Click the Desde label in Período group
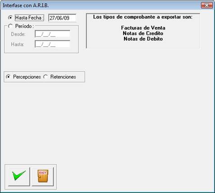Screen dimensions: 215x193 18,34
